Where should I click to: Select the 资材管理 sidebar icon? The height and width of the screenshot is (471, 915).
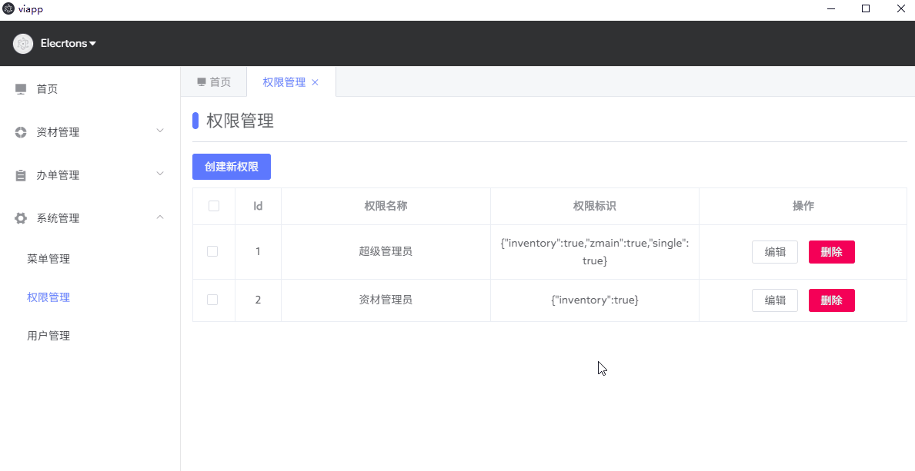pos(20,131)
